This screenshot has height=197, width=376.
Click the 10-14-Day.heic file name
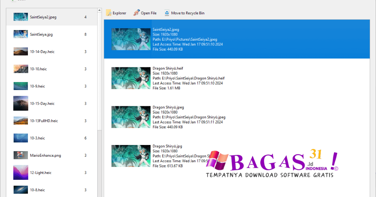(42, 52)
